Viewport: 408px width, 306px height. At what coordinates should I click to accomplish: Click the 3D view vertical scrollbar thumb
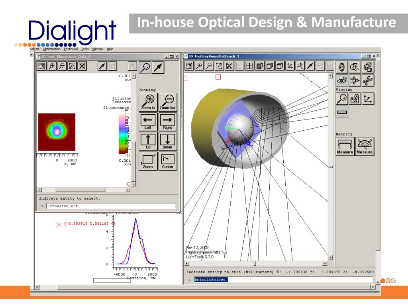click(x=330, y=167)
